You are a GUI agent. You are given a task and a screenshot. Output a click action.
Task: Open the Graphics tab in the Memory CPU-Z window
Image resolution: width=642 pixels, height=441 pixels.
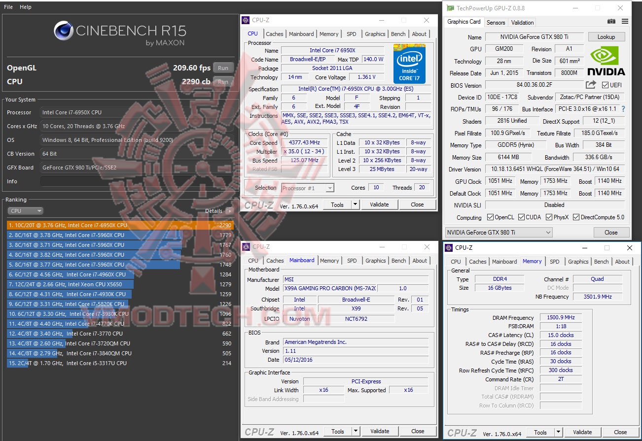578,262
